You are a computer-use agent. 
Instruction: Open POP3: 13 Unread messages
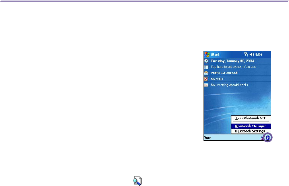(x=224, y=73)
